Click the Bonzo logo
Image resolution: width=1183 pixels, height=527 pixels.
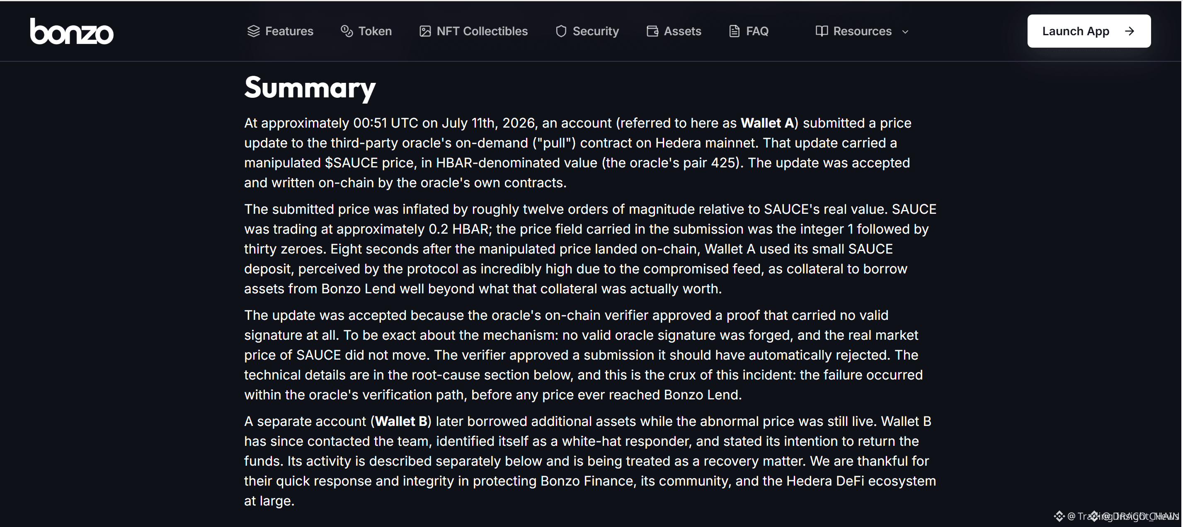coord(72,31)
